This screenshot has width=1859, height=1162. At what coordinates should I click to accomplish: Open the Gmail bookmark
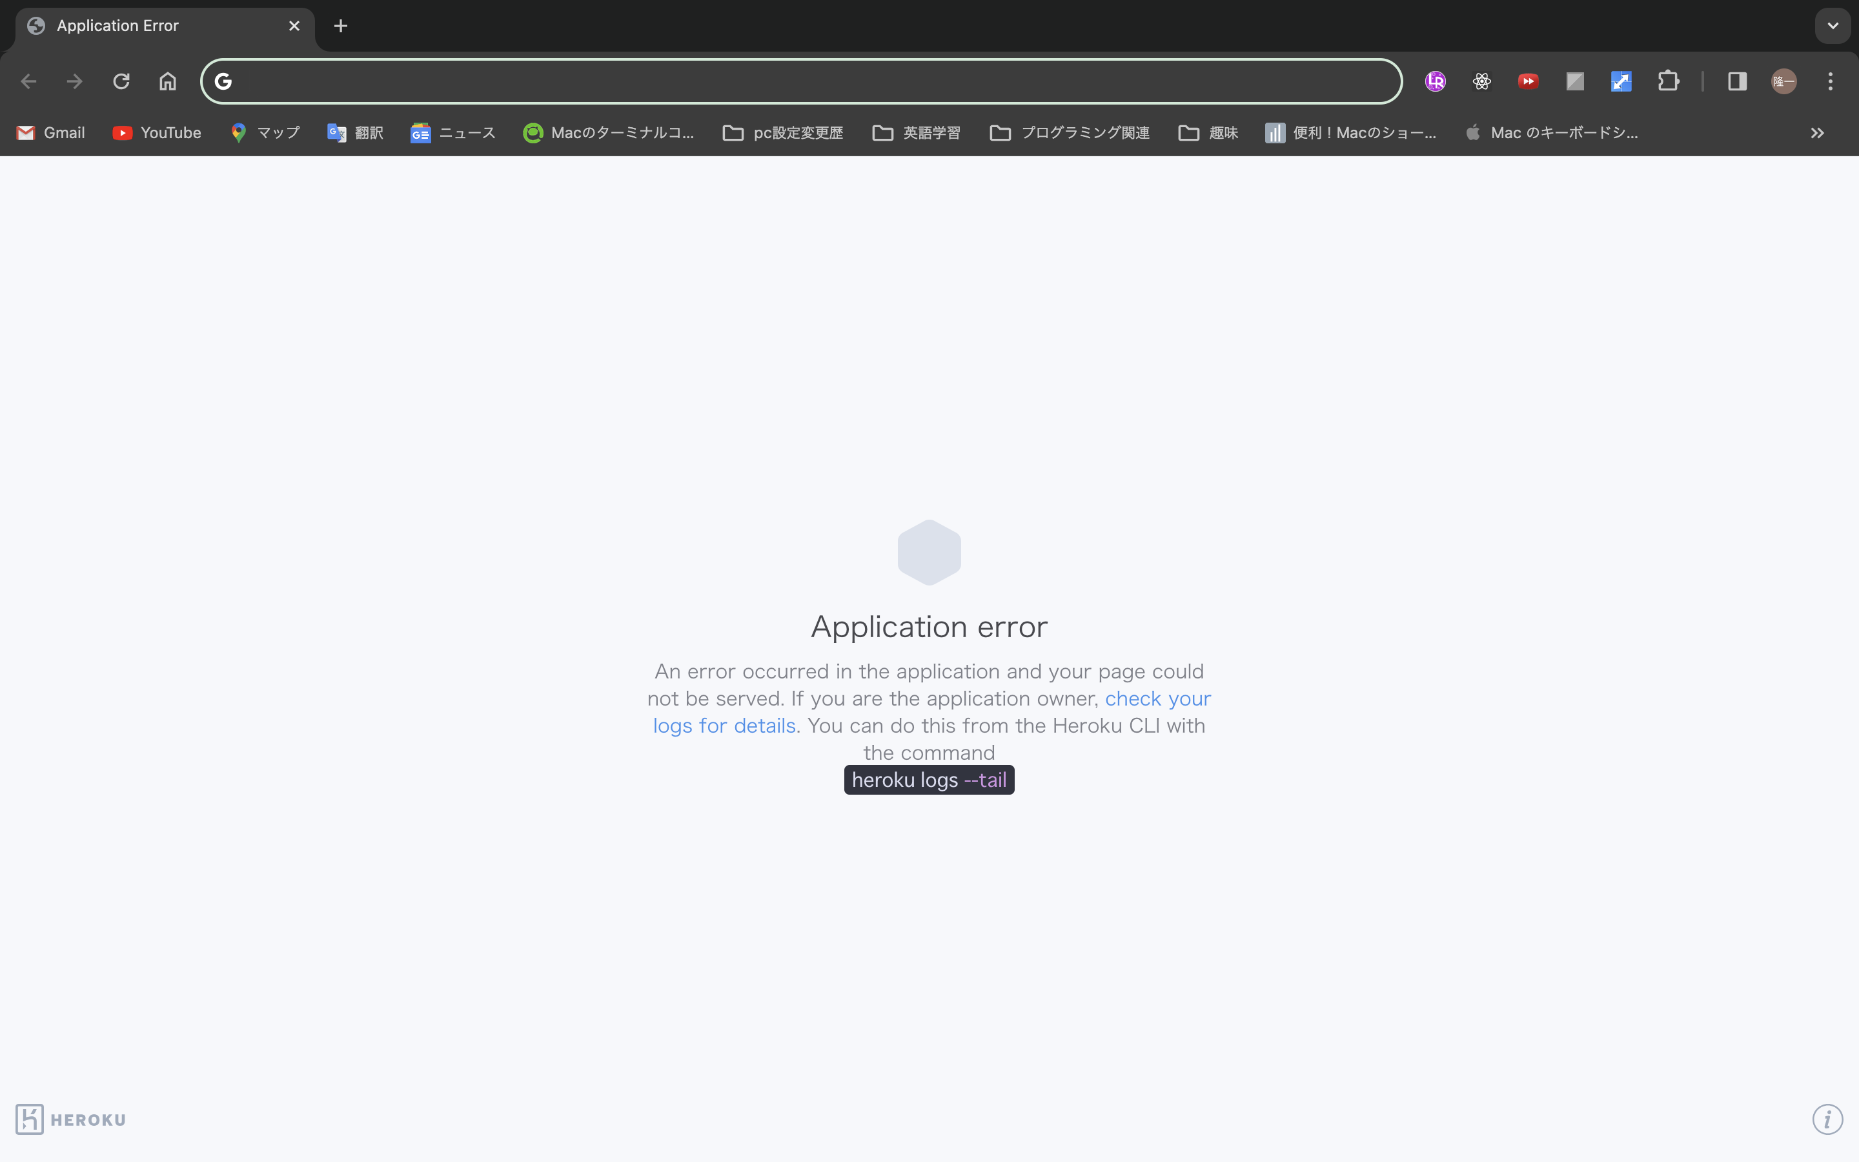tap(51, 133)
